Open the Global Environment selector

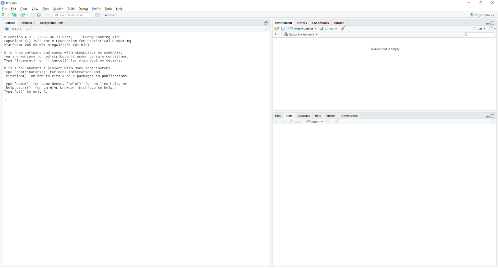tap(301, 35)
